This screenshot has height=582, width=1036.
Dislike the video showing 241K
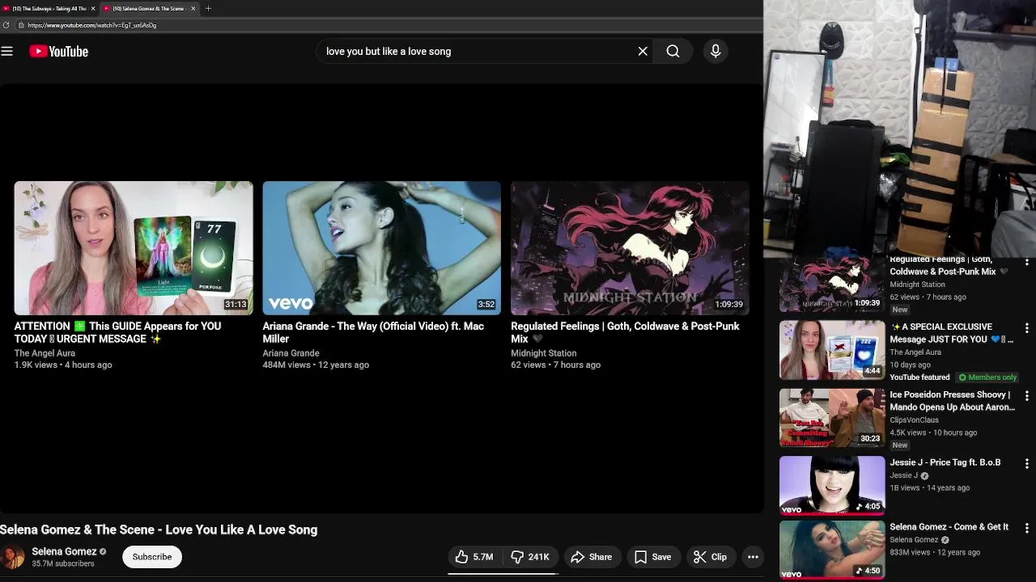tap(530, 557)
